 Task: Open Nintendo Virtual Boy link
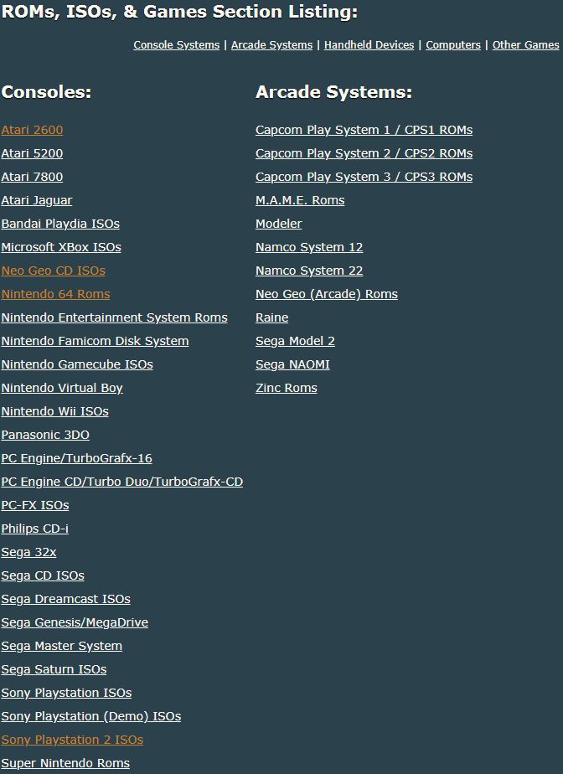coord(62,388)
